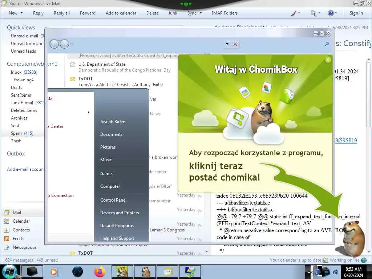
Task: Click the Menus icon in Live Mail toolbar
Action: pos(314,13)
